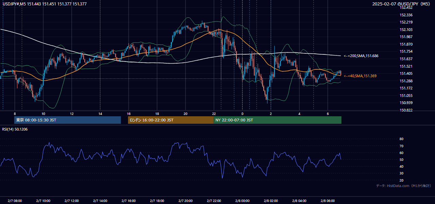The image size is (435, 204).
Task: Click RSI scale value 40
Action: pyautogui.click(x=402, y=166)
